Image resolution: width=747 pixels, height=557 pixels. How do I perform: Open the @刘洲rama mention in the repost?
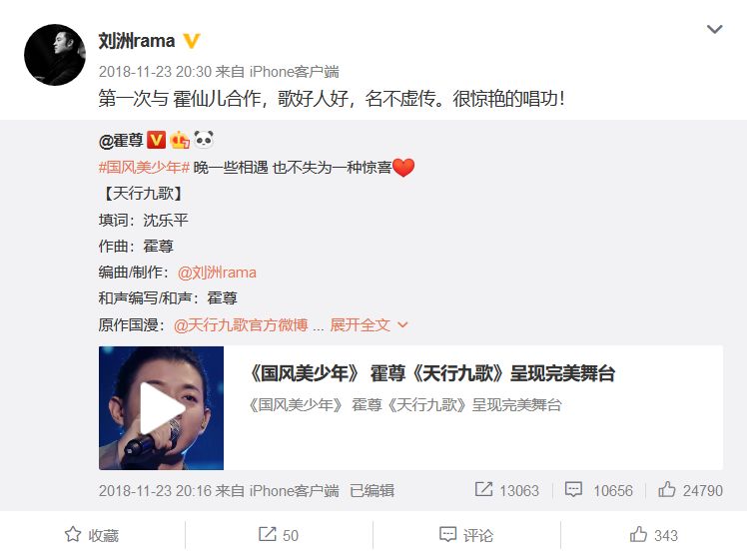point(217,273)
